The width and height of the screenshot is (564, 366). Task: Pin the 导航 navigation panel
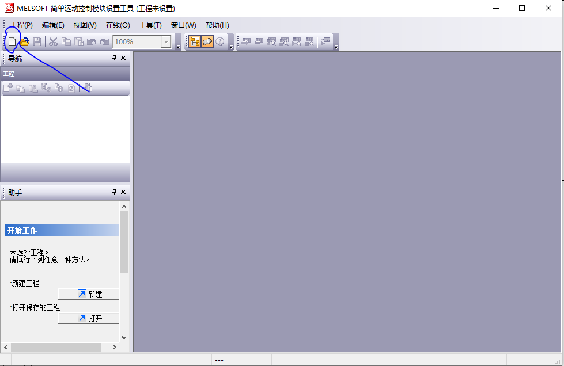point(114,58)
